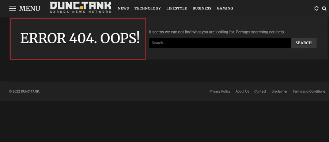329x142 pixels.
Task: Toggle the dark/light mode sun icon
Action: coord(316,8)
